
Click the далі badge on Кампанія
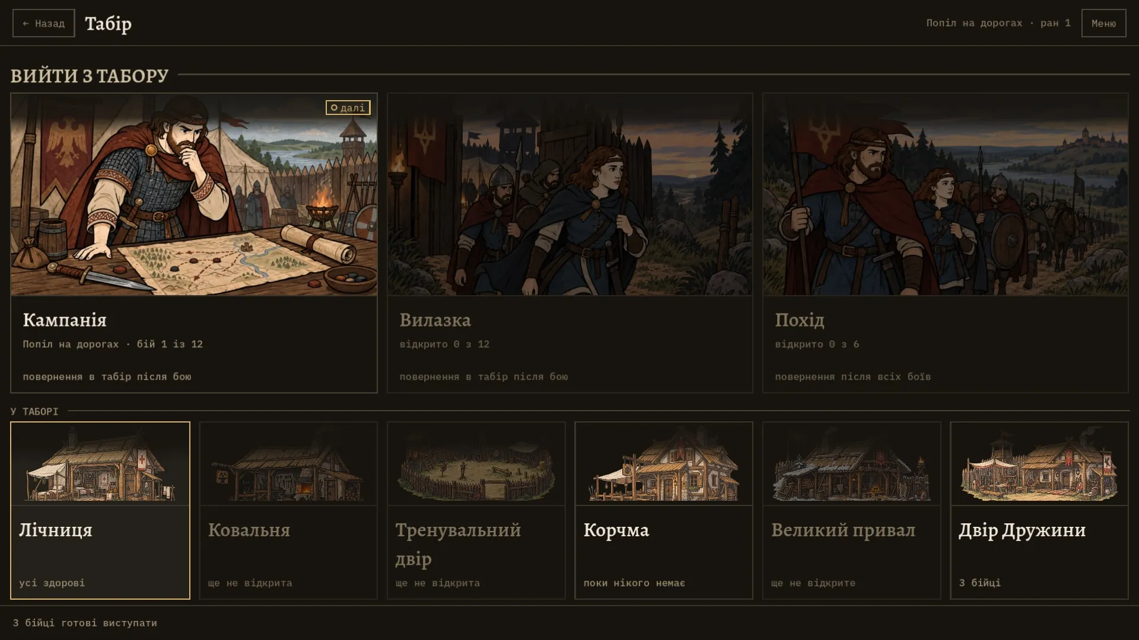point(348,107)
